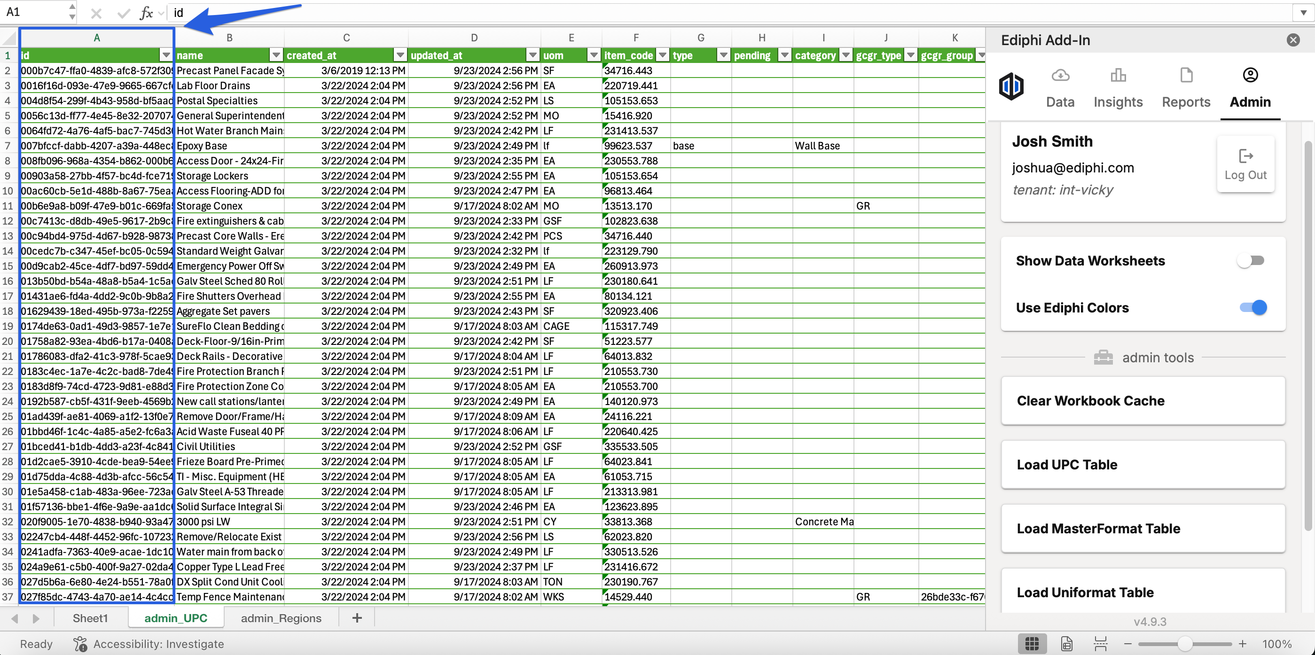The image size is (1315, 655).
Task: Open the name column filter dropdown
Action: point(276,55)
